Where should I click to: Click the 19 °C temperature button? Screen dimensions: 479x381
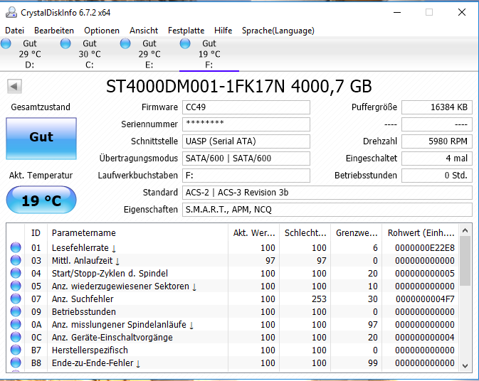coord(41,200)
